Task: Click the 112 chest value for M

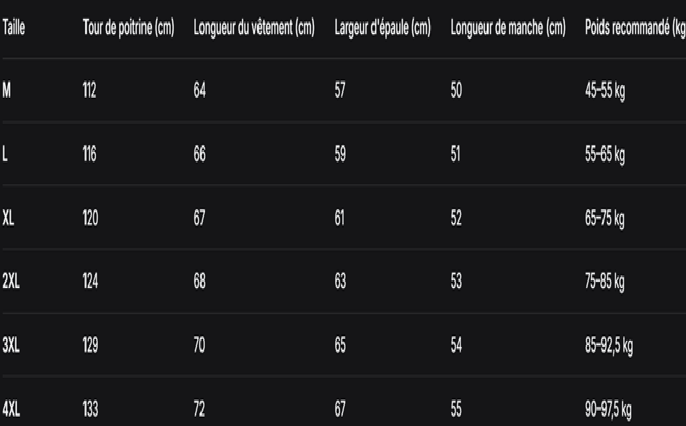Action: pyautogui.click(x=89, y=90)
